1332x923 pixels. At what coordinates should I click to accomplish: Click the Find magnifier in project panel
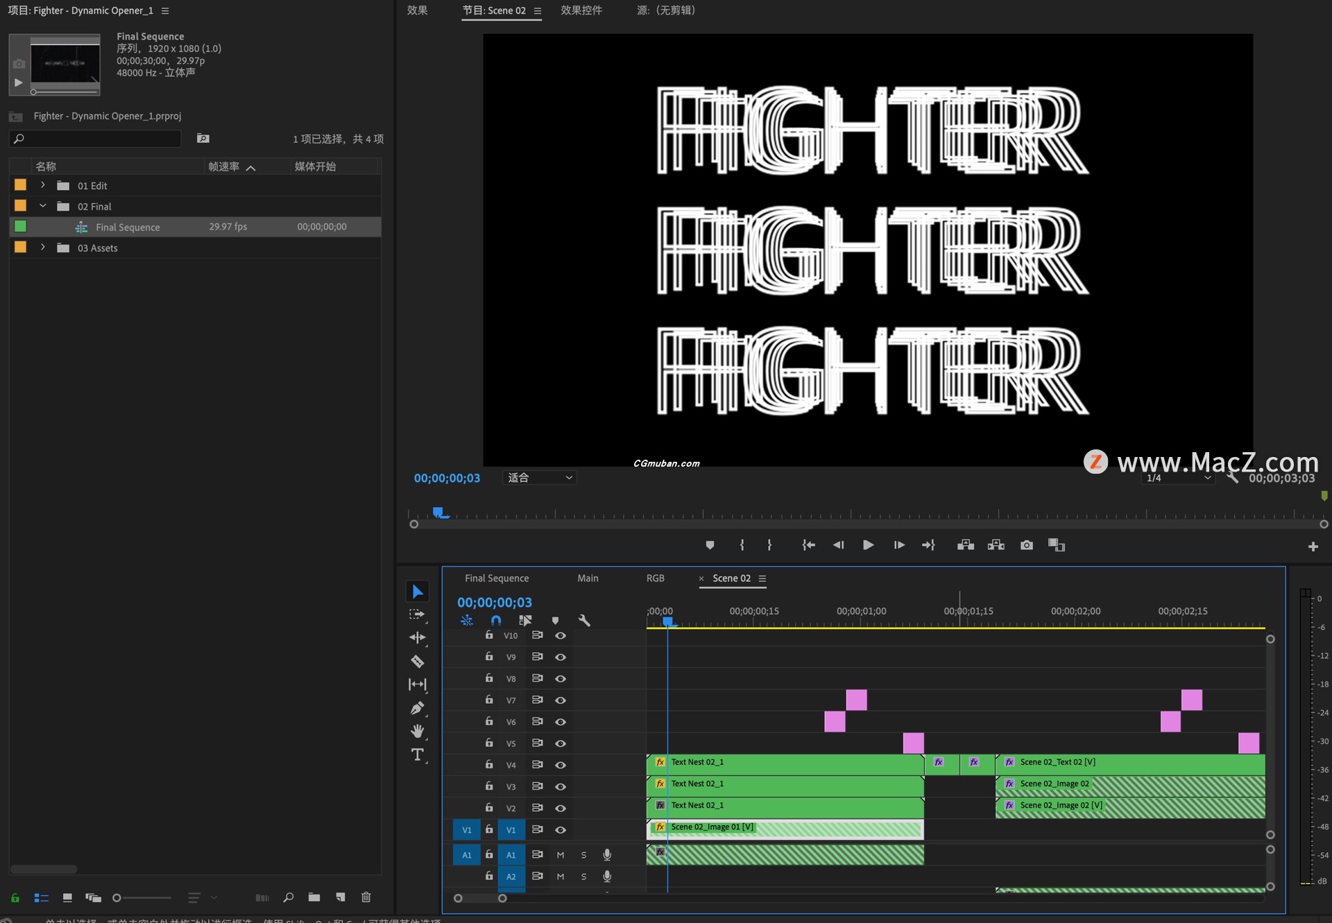[289, 897]
